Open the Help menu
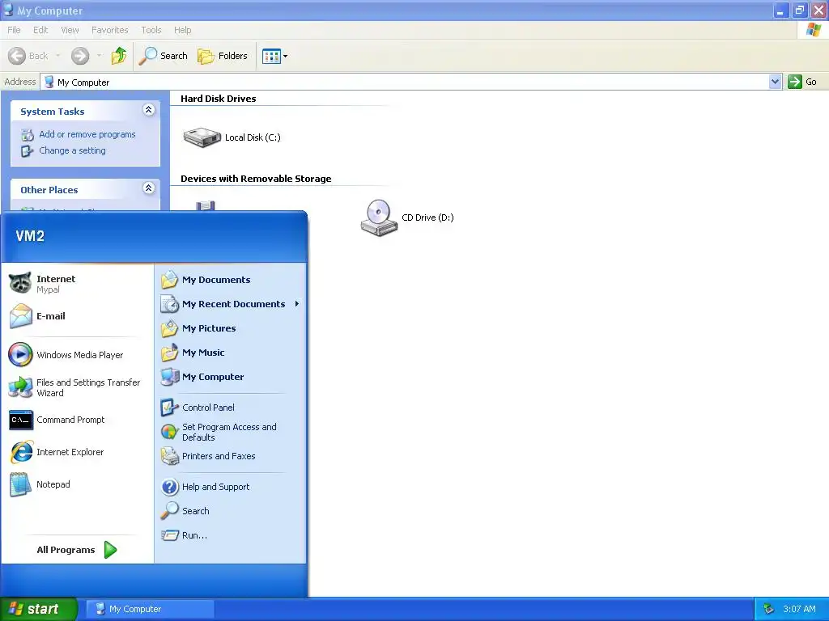The image size is (829, 621). click(x=182, y=30)
